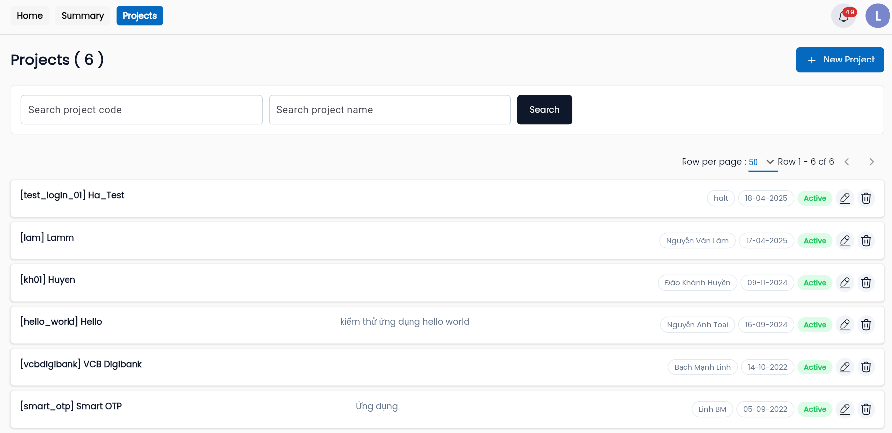
Task: Click the description 'kiểm thử ứng dụng hello world'
Action: point(405,322)
